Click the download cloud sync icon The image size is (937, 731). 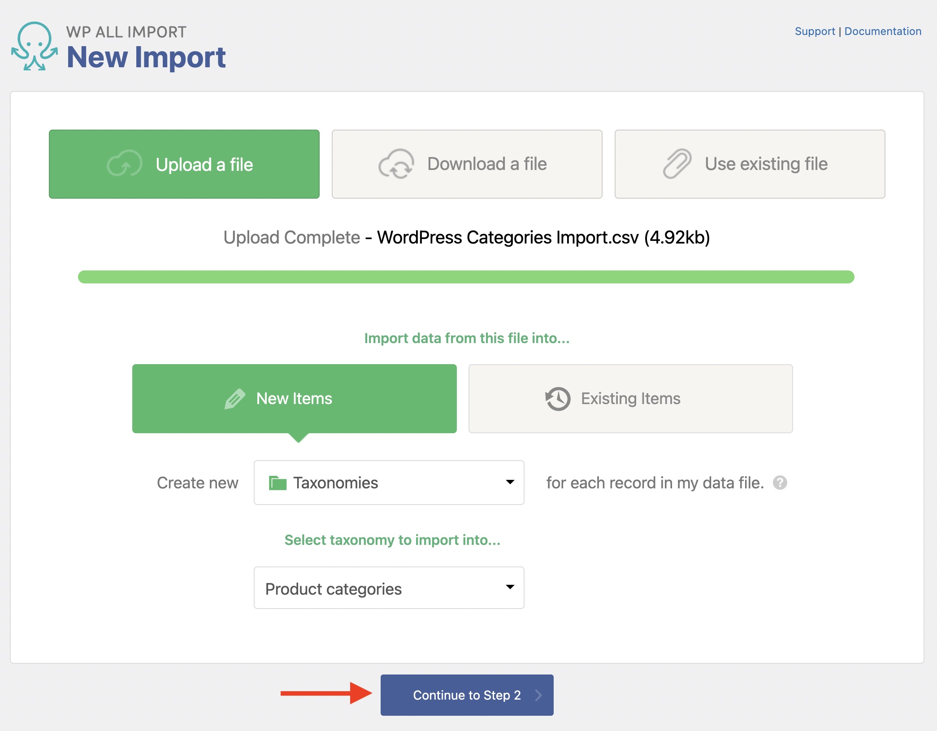click(396, 164)
